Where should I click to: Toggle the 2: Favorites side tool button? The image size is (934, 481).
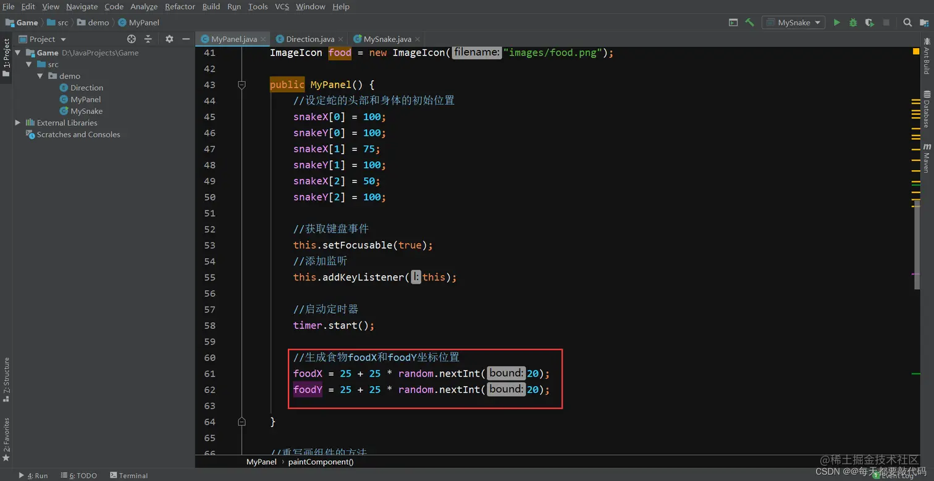point(6,439)
